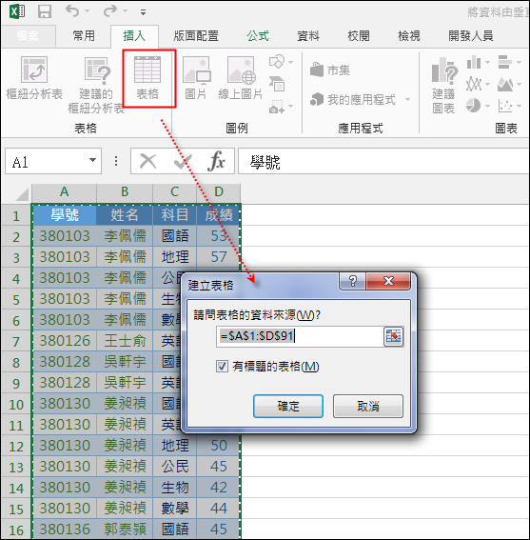The image size is (530, 540).
Task: Click the 取消 button
Action: pyautogui.click(x=368, y=406)
